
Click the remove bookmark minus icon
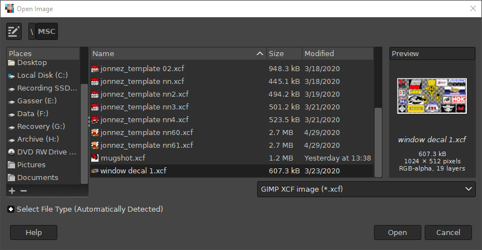pos(23,191)
